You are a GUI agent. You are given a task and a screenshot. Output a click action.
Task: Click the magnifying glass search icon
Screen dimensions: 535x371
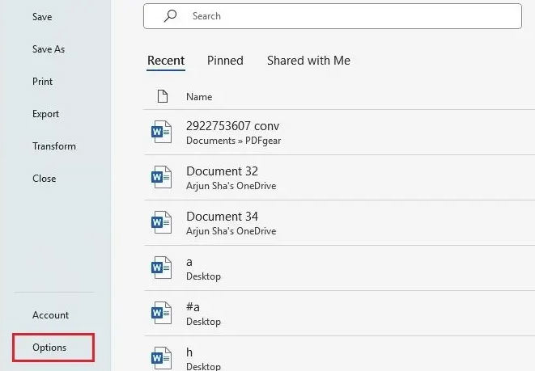tap(170, 16)
